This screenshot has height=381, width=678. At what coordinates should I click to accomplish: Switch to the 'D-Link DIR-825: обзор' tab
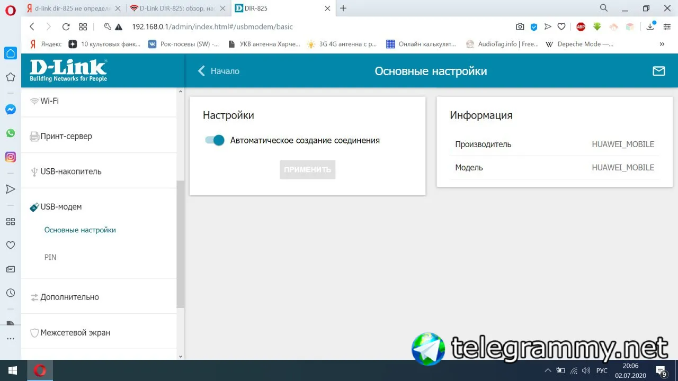click(x=179, y=8)
